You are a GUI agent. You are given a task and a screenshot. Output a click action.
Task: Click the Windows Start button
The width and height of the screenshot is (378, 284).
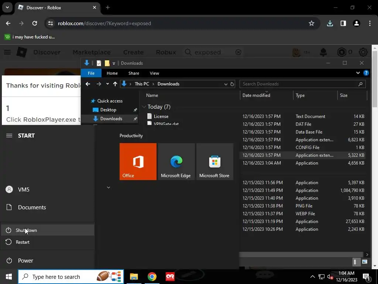point(9,277)
